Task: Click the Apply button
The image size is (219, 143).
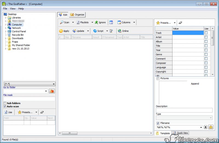Action: tap(64, 31)
